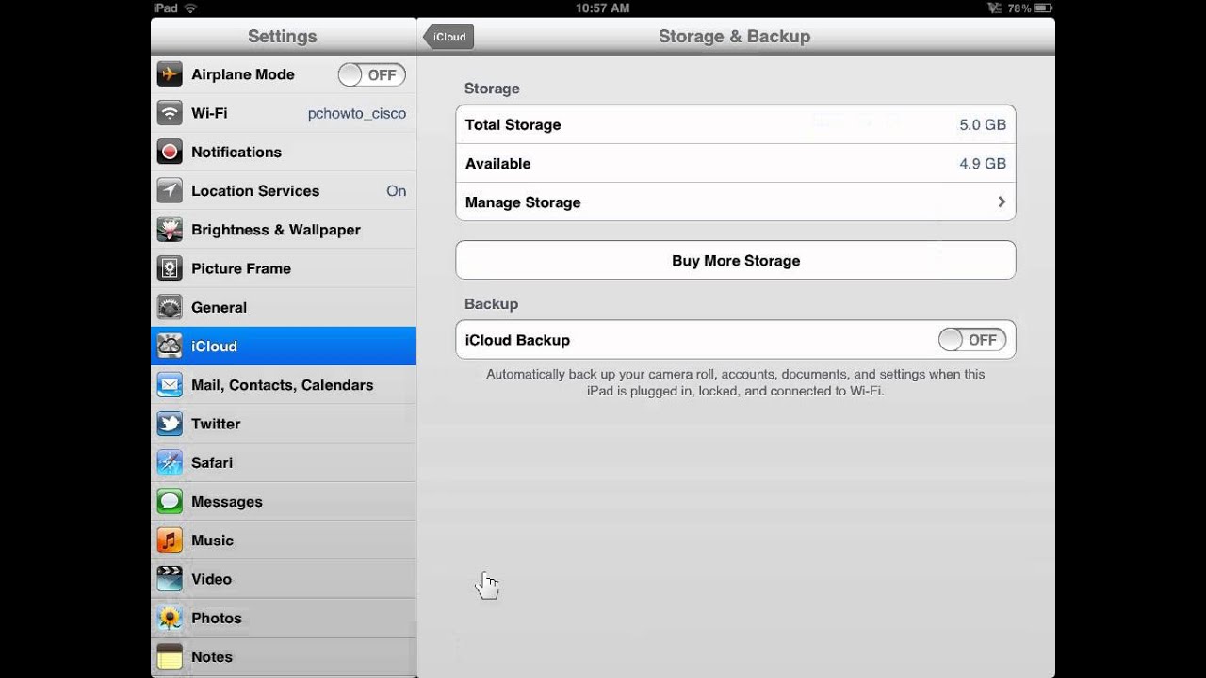Open the Wi-Fi settings label
Image resolution: width=1206 pixels, height=678 pixels.
[x=209, y=113]
